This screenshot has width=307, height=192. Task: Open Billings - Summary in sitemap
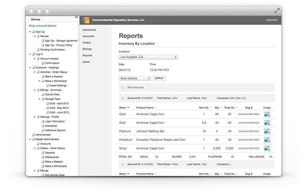click(51, 90)
